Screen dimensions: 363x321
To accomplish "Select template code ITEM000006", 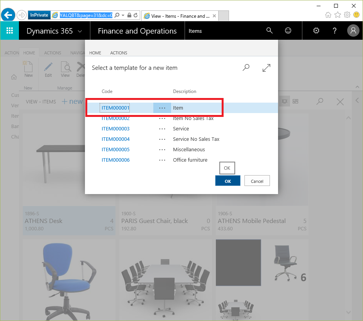I will tap(115, 160).
